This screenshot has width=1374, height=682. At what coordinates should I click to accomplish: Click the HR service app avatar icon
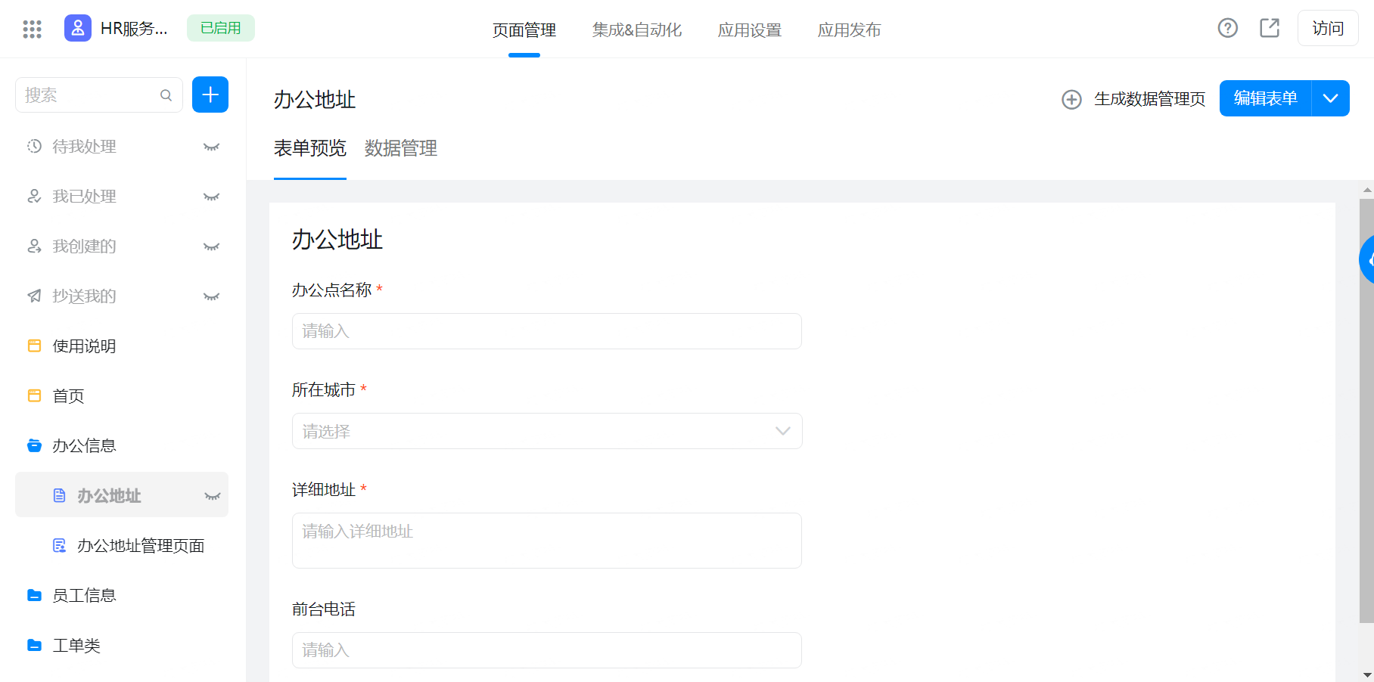78,29
